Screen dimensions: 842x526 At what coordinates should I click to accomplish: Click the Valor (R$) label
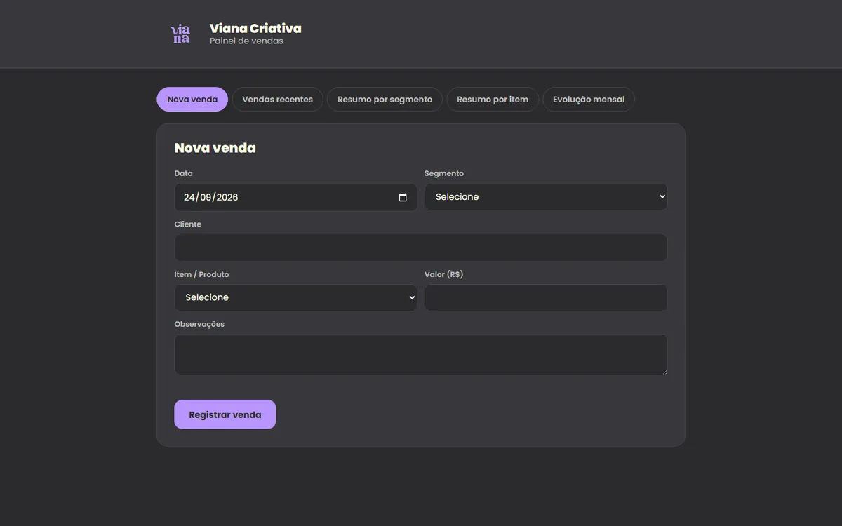pos(444,274)
